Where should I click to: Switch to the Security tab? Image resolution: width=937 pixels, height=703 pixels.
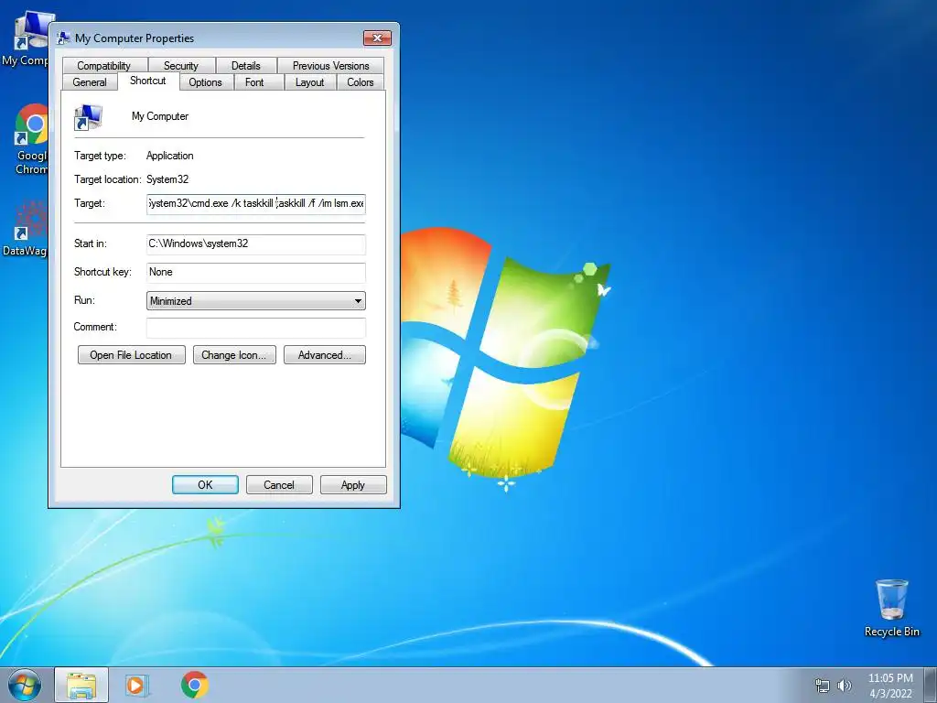tap(181, 65)
